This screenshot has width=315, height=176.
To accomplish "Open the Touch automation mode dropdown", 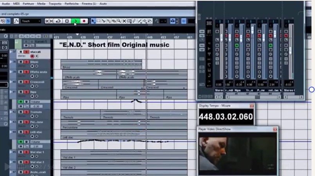I will tap(31, 21).
